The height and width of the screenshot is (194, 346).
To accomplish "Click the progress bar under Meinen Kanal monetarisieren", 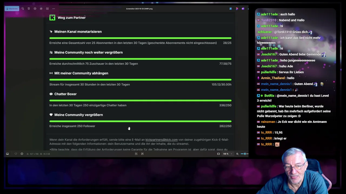I will [140, 38].
